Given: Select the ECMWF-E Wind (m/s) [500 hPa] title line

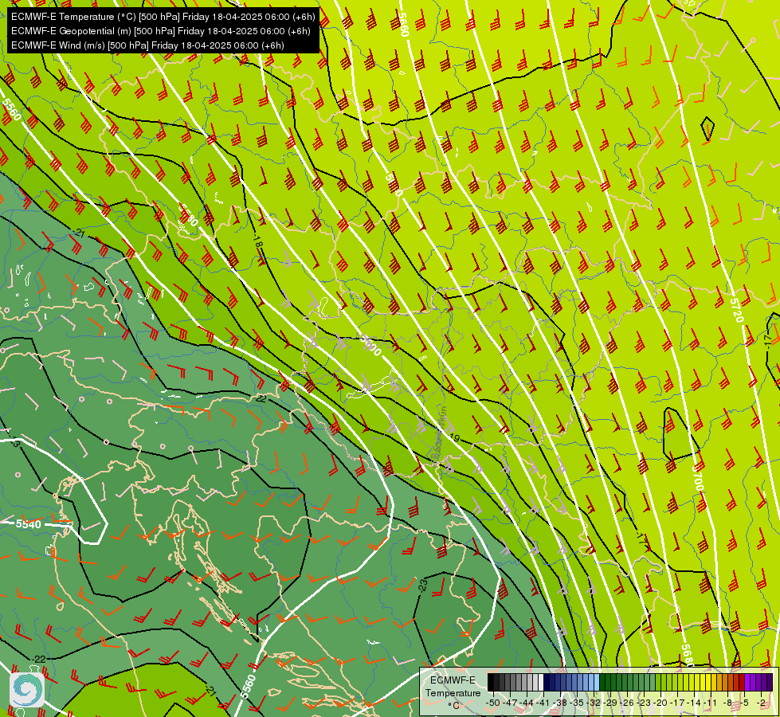Looking at the screenshot, I should point(147,45).
